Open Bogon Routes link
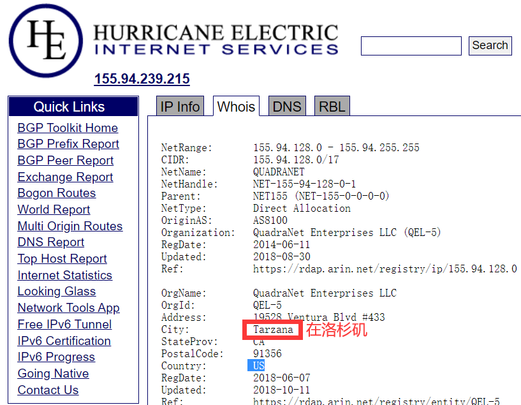 click(57, 193)
